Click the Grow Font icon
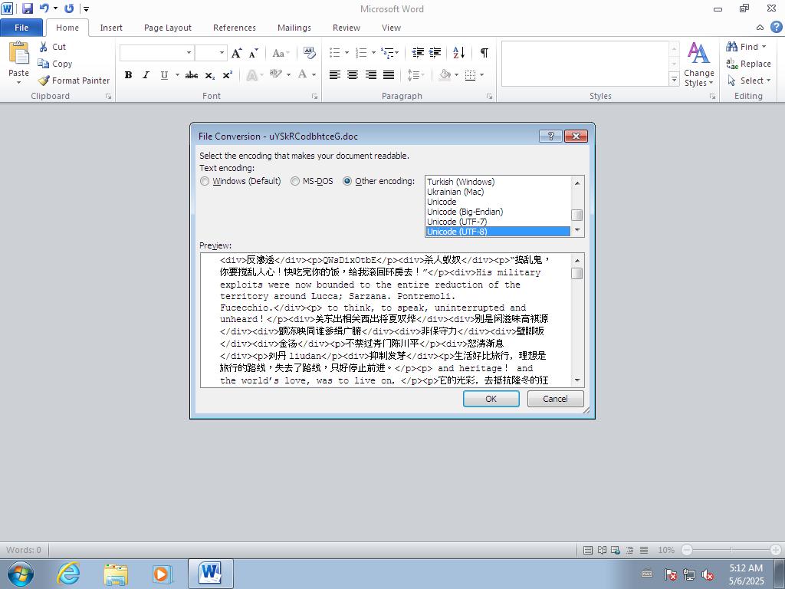The width and height of the screenshot is (785, 589). [236, 53]
